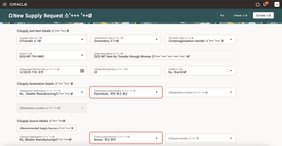Click the ORACLE logo in the header
Image resolution: width=282 pixels, height=146 pixels.
[x=18, y=4]
